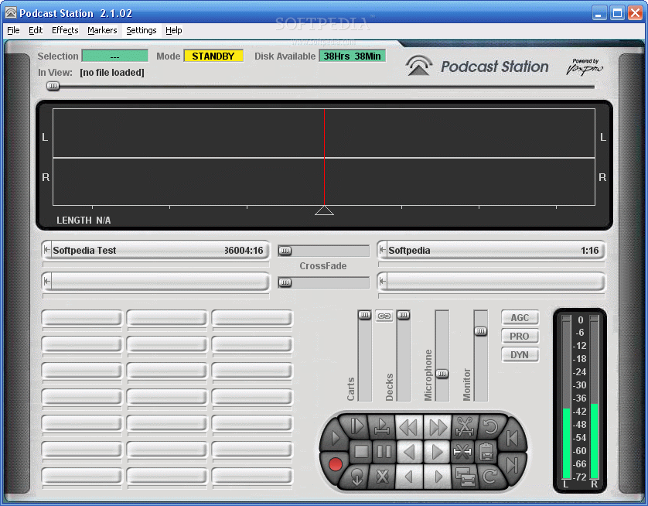Screen dimensions: 648x506
Task: Click the yellow STANDBY mode indicator
Action: coord(213,56)
